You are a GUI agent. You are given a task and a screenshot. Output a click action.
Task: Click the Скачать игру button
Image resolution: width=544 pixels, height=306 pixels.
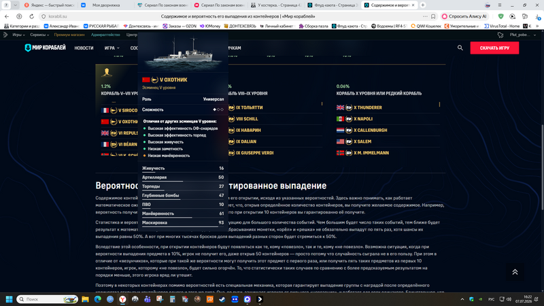(x=494, y=48)
